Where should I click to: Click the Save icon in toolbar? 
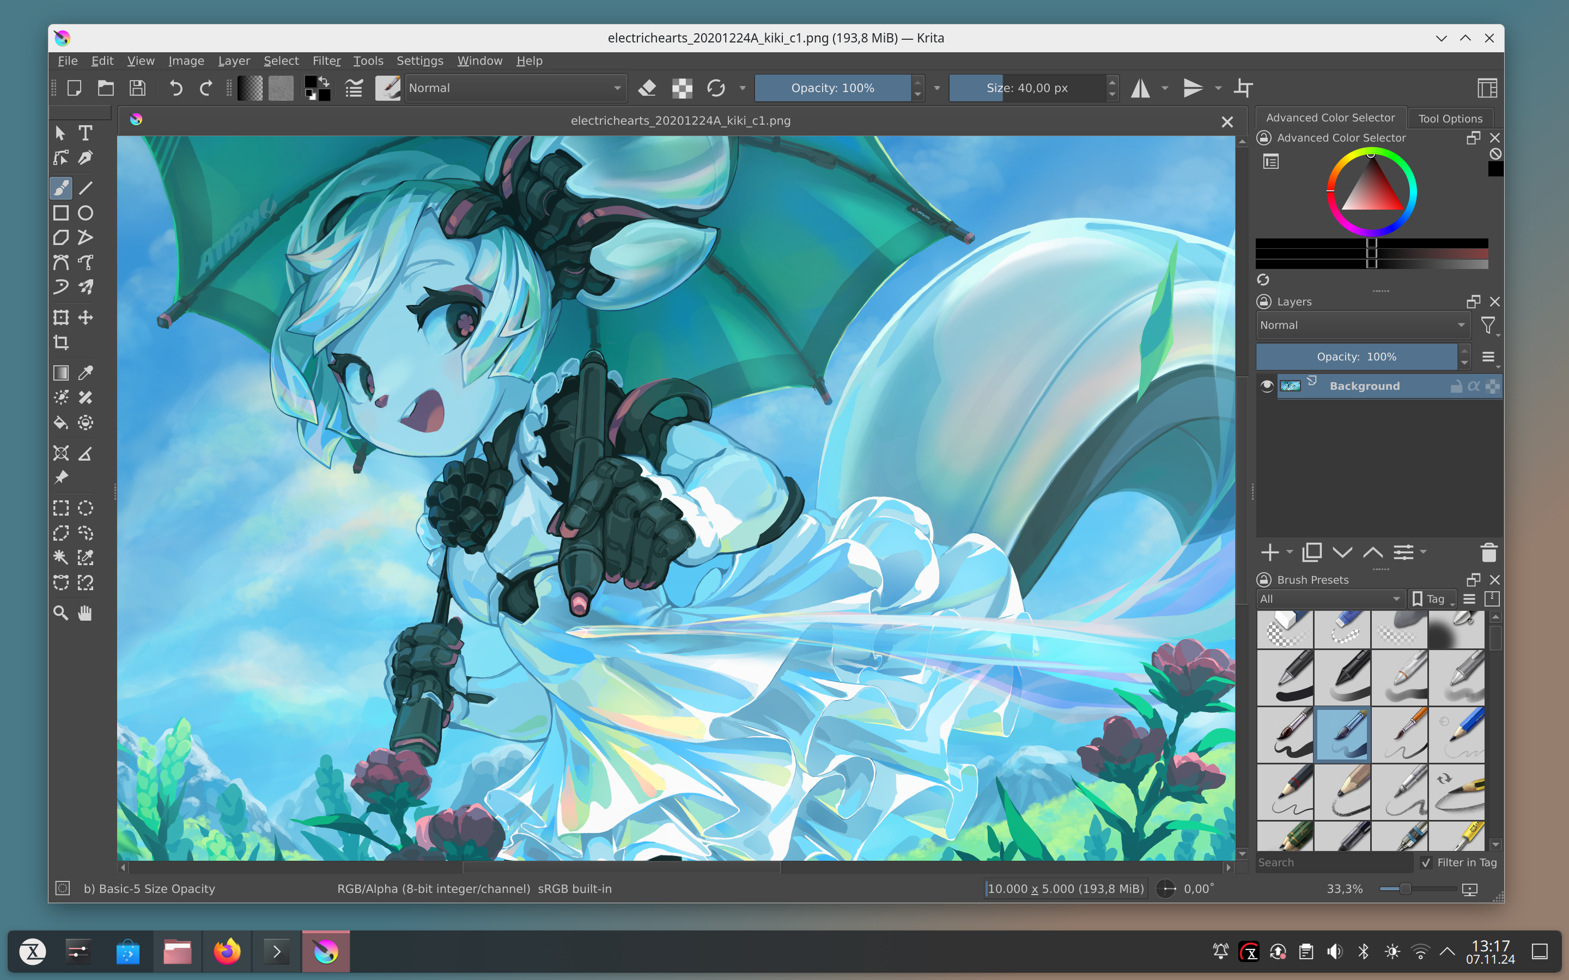137,88
